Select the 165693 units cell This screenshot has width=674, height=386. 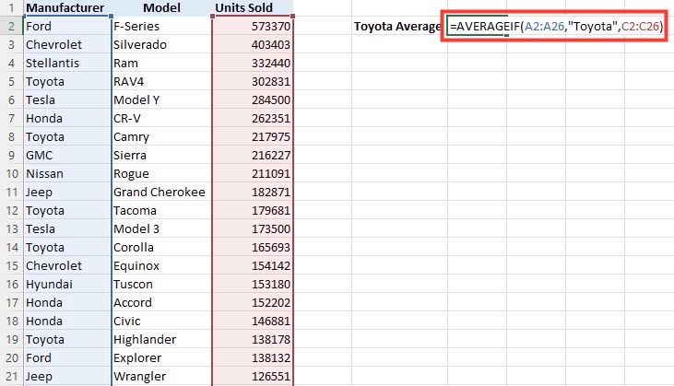point(254,247)
